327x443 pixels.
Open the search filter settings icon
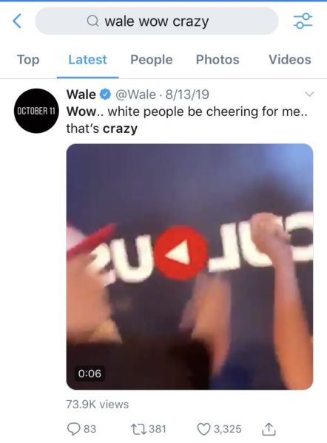(303, 21)
